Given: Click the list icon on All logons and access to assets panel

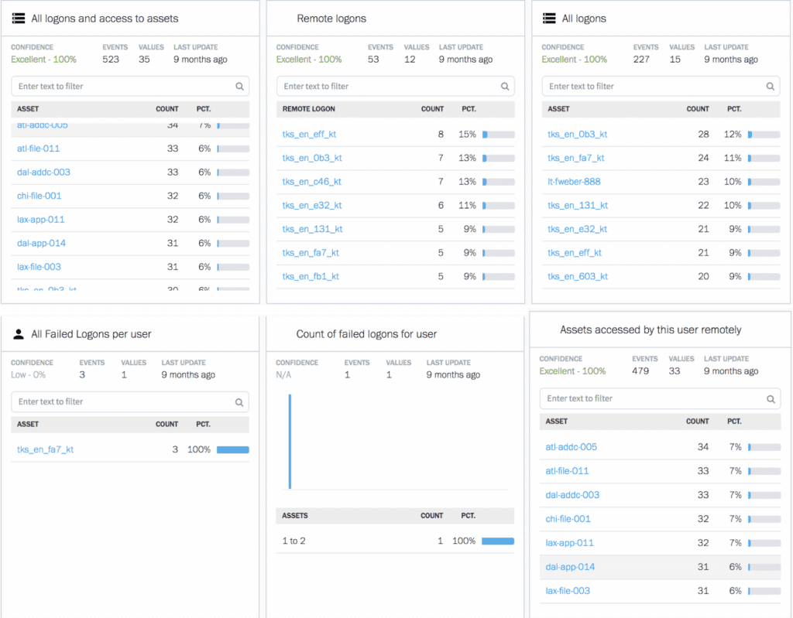Looking at the screenshot, I should pos(19,18).
